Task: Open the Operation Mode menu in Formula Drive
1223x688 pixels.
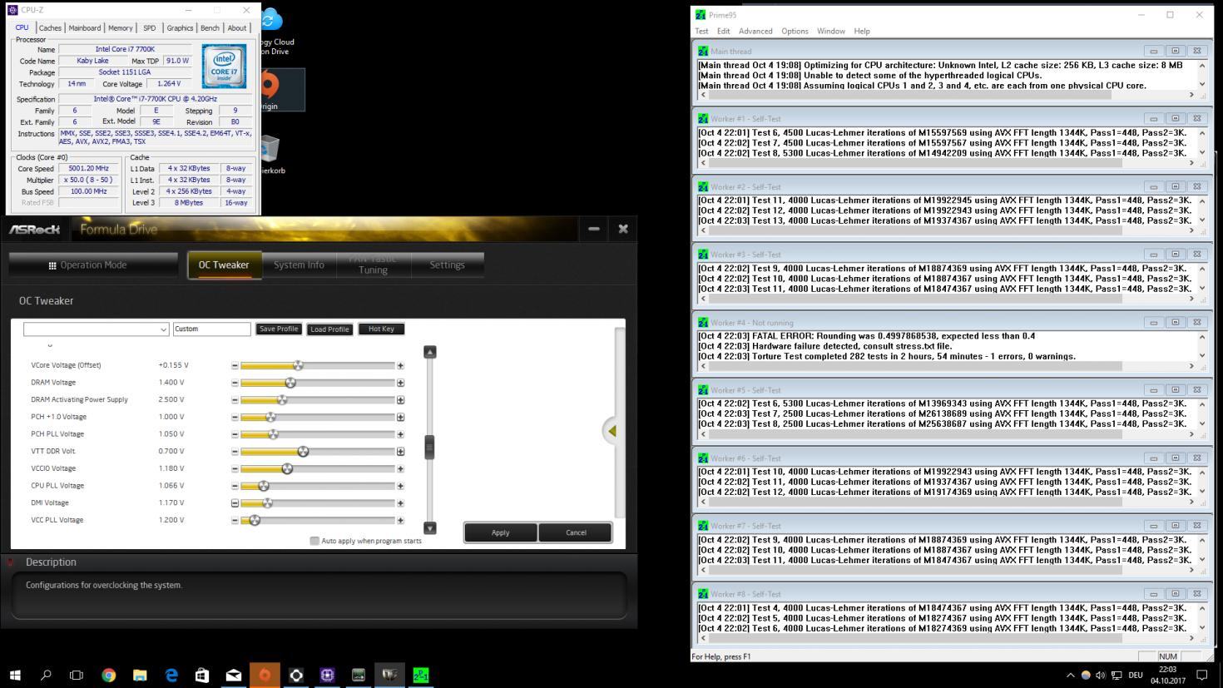Action: [93, 265]
